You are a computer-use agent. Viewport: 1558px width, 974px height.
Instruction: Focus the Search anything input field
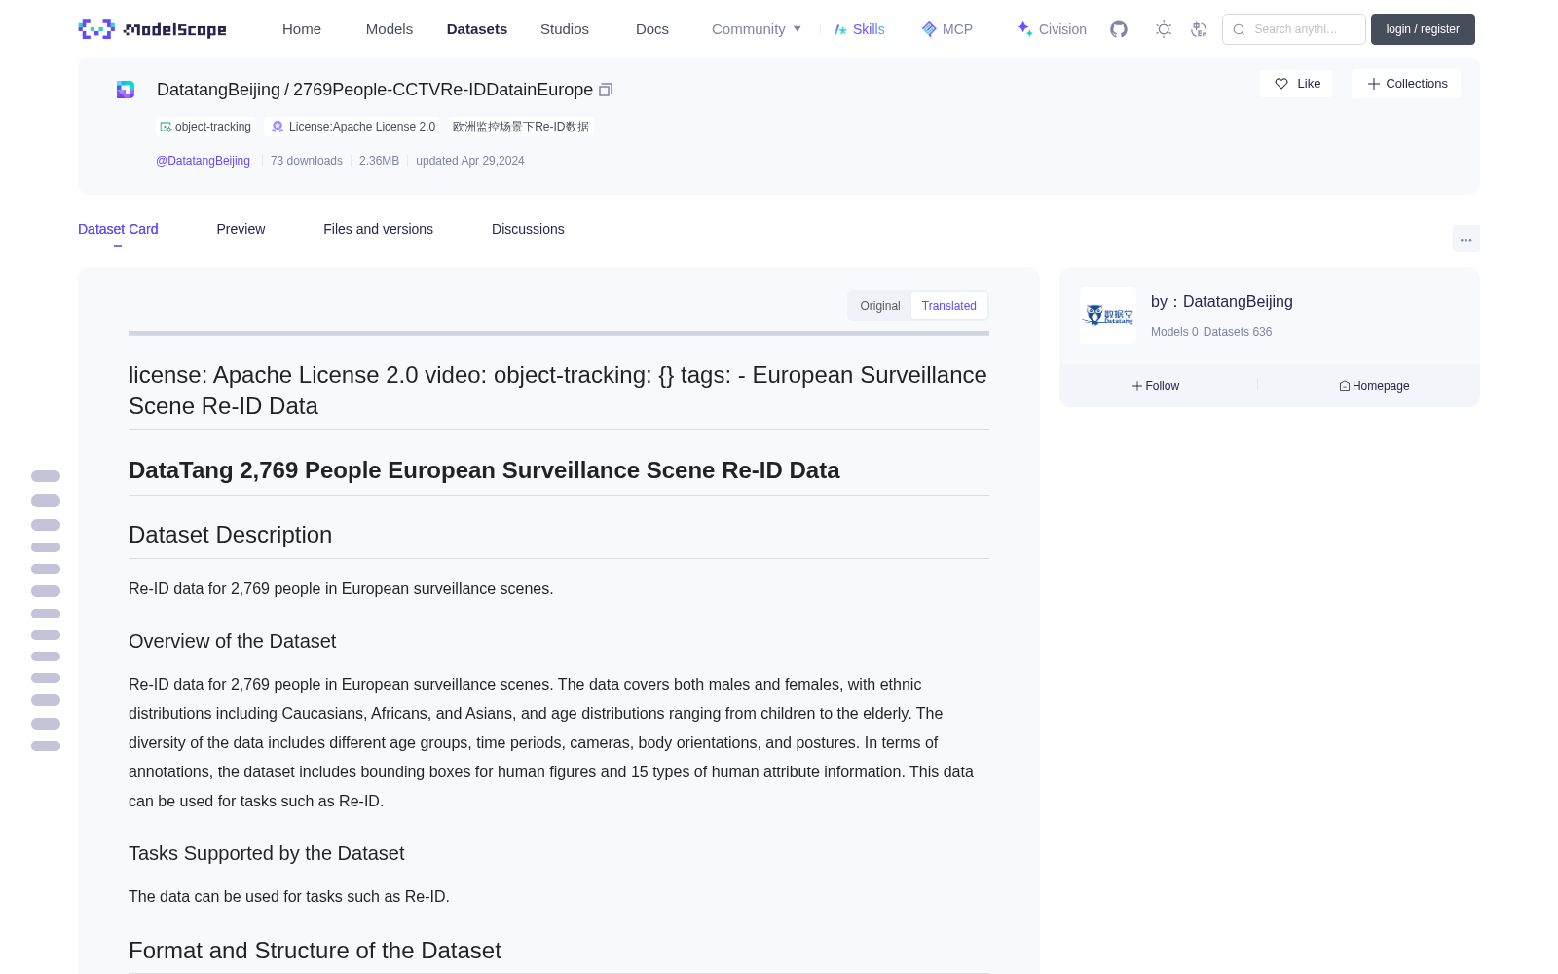pyautogui.click(x=1294, y=29)
